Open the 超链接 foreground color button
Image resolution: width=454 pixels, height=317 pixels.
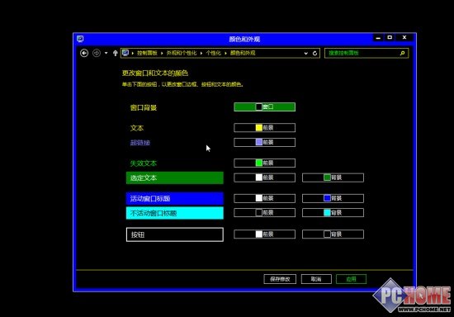(x=265, y=142)
